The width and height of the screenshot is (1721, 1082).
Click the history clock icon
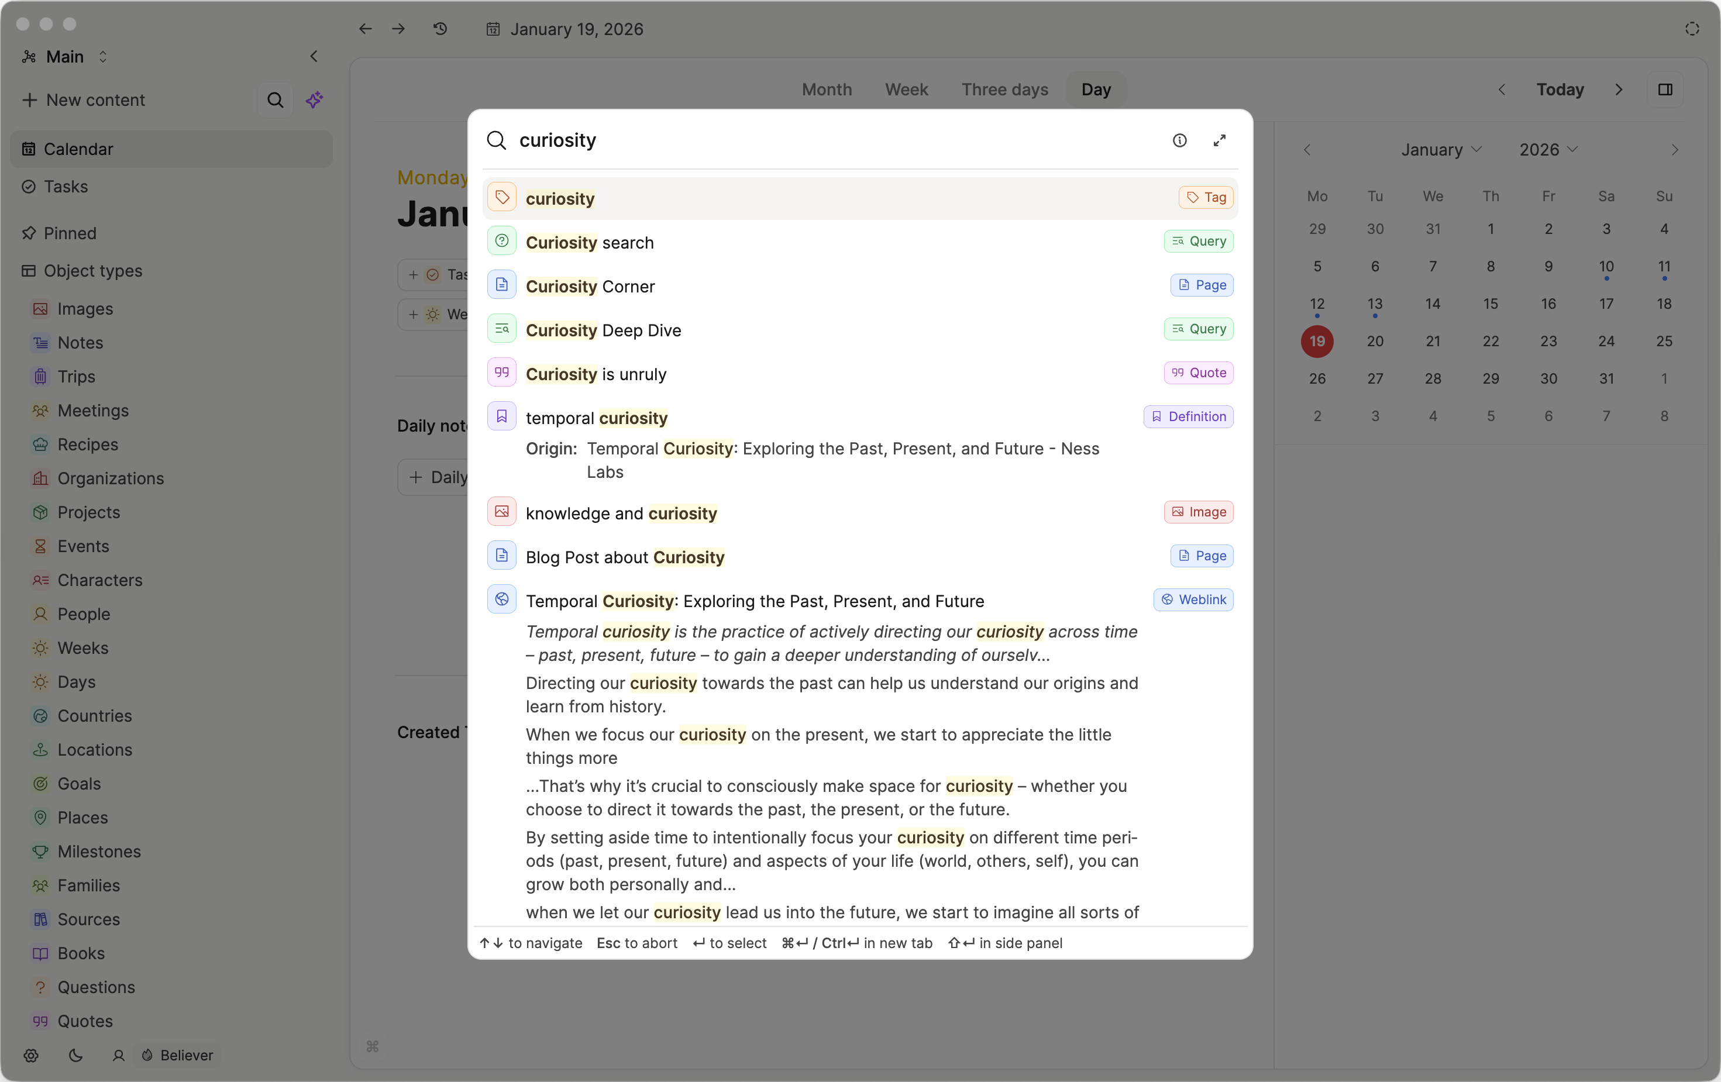click(x=440, y=29)
